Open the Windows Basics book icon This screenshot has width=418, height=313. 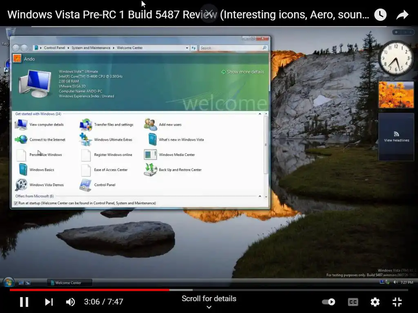tap(23, 170)
